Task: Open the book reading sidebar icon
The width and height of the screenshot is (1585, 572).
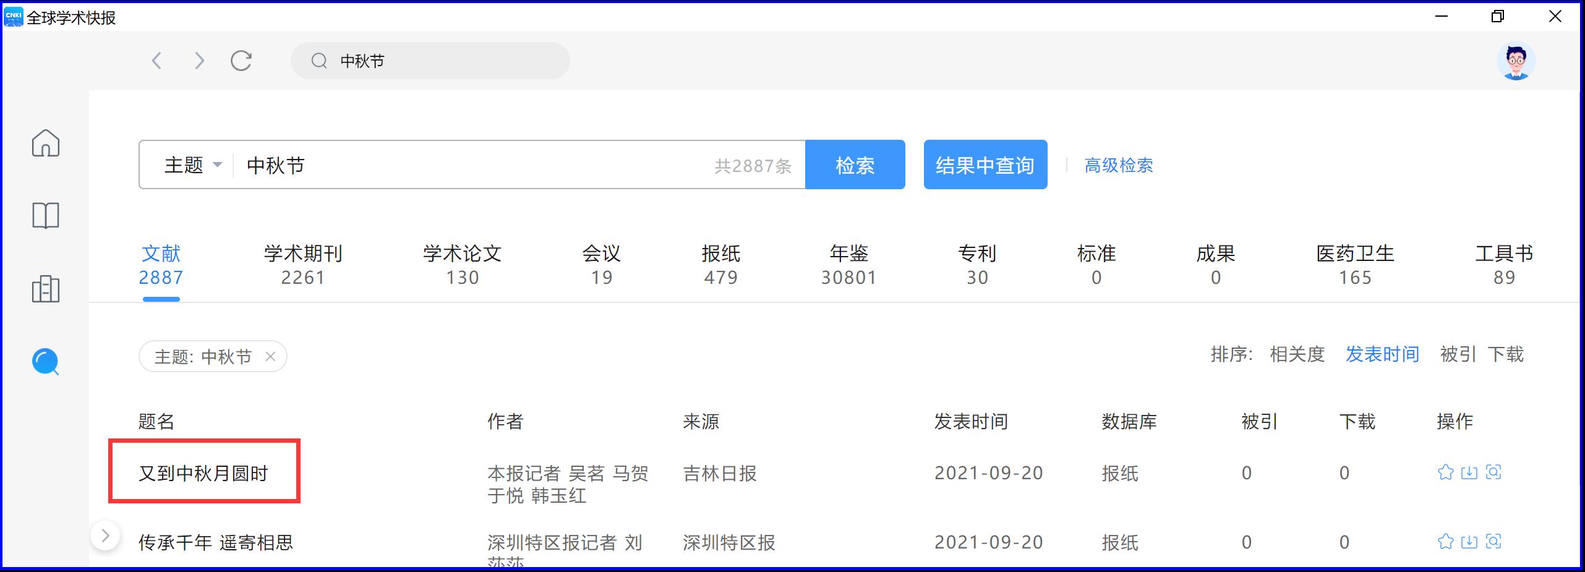Action: tap(46, 216)
